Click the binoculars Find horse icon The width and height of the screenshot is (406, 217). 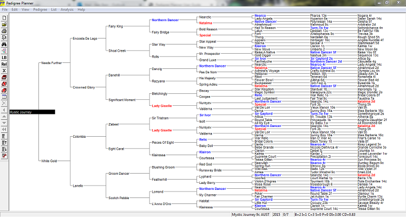point(4,44)
